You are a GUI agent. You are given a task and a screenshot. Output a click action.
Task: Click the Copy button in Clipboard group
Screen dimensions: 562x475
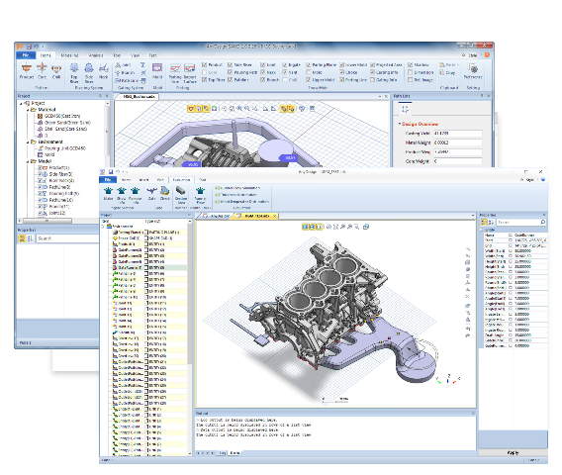447,73
